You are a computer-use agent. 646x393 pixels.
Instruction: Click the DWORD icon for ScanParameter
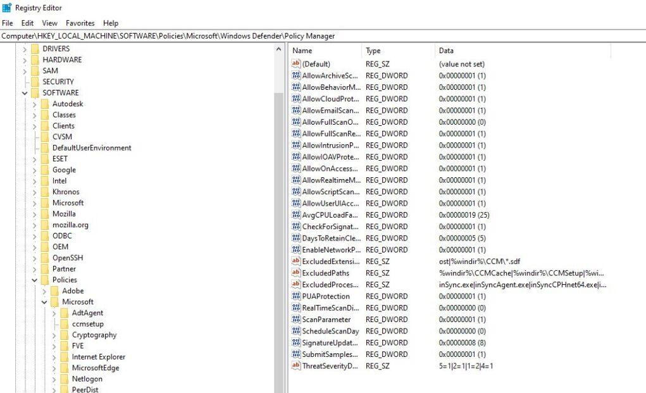(x=295, y=320)
